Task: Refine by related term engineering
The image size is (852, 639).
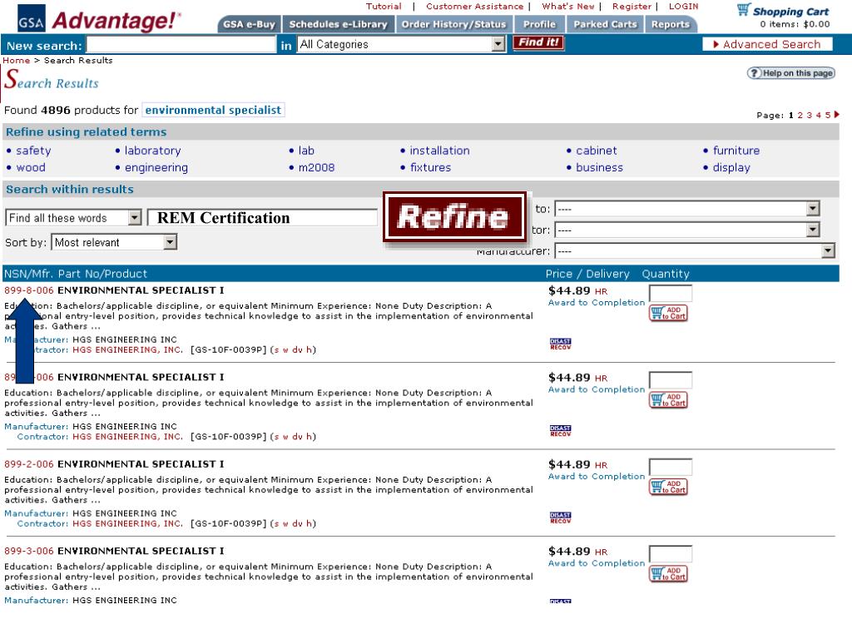Action: coord(156,167)
